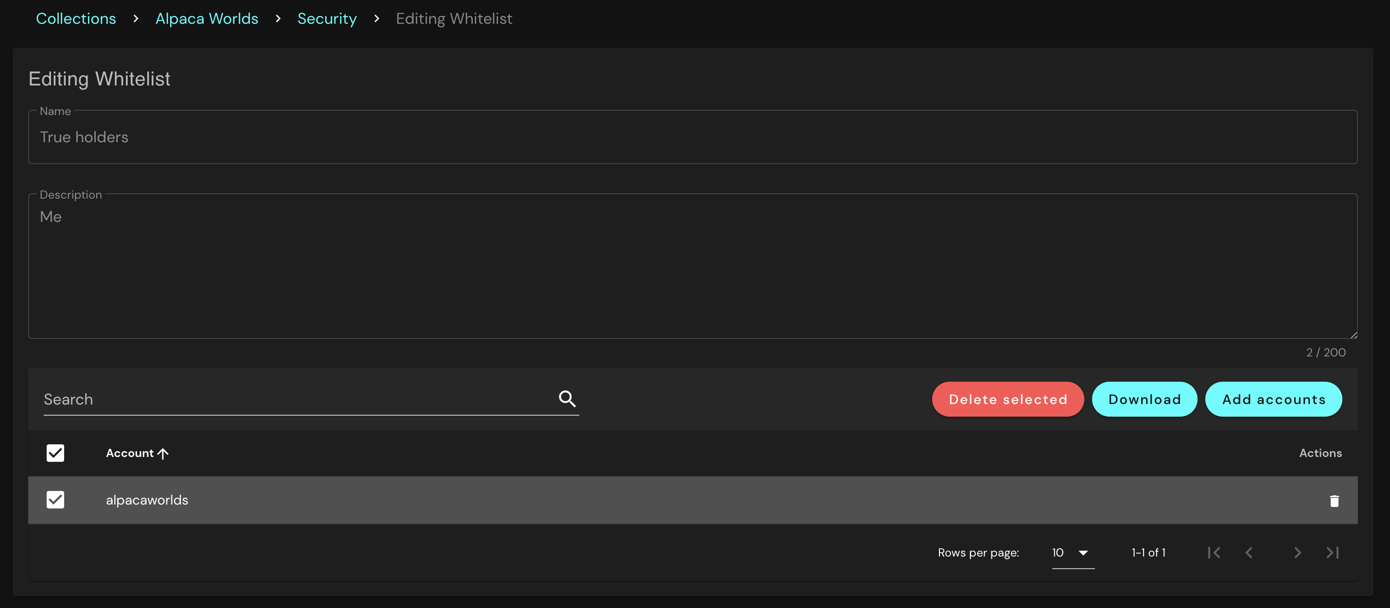
Task: Open Alpaca Worlds breadcrumb link
Action: (207, 18)
